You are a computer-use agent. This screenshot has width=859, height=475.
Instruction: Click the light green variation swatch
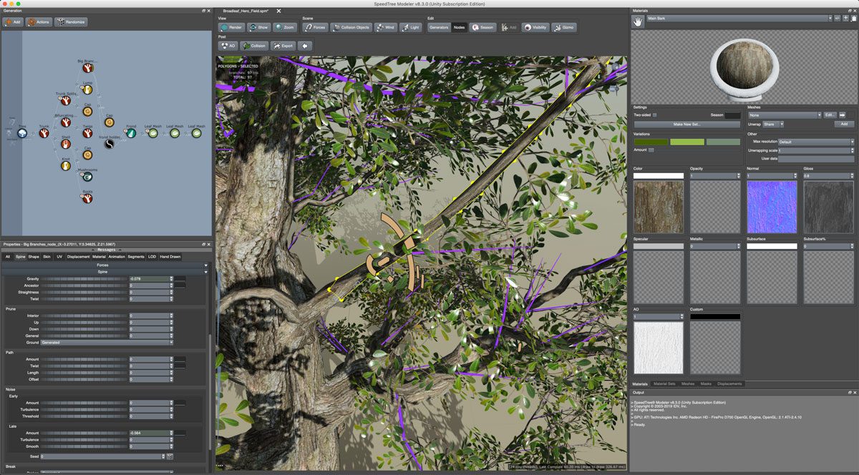click(x=687, y=142)
